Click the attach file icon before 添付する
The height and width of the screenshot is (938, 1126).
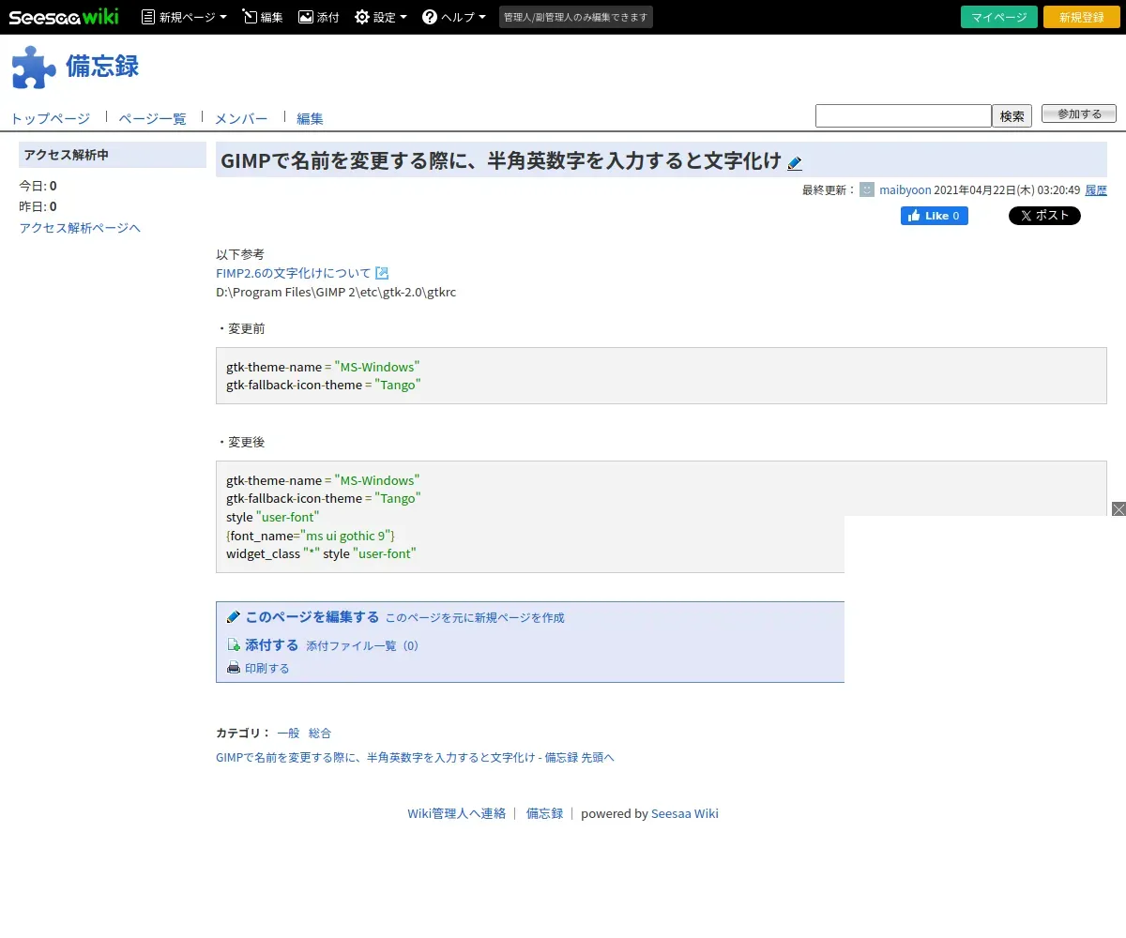point(234,645)
